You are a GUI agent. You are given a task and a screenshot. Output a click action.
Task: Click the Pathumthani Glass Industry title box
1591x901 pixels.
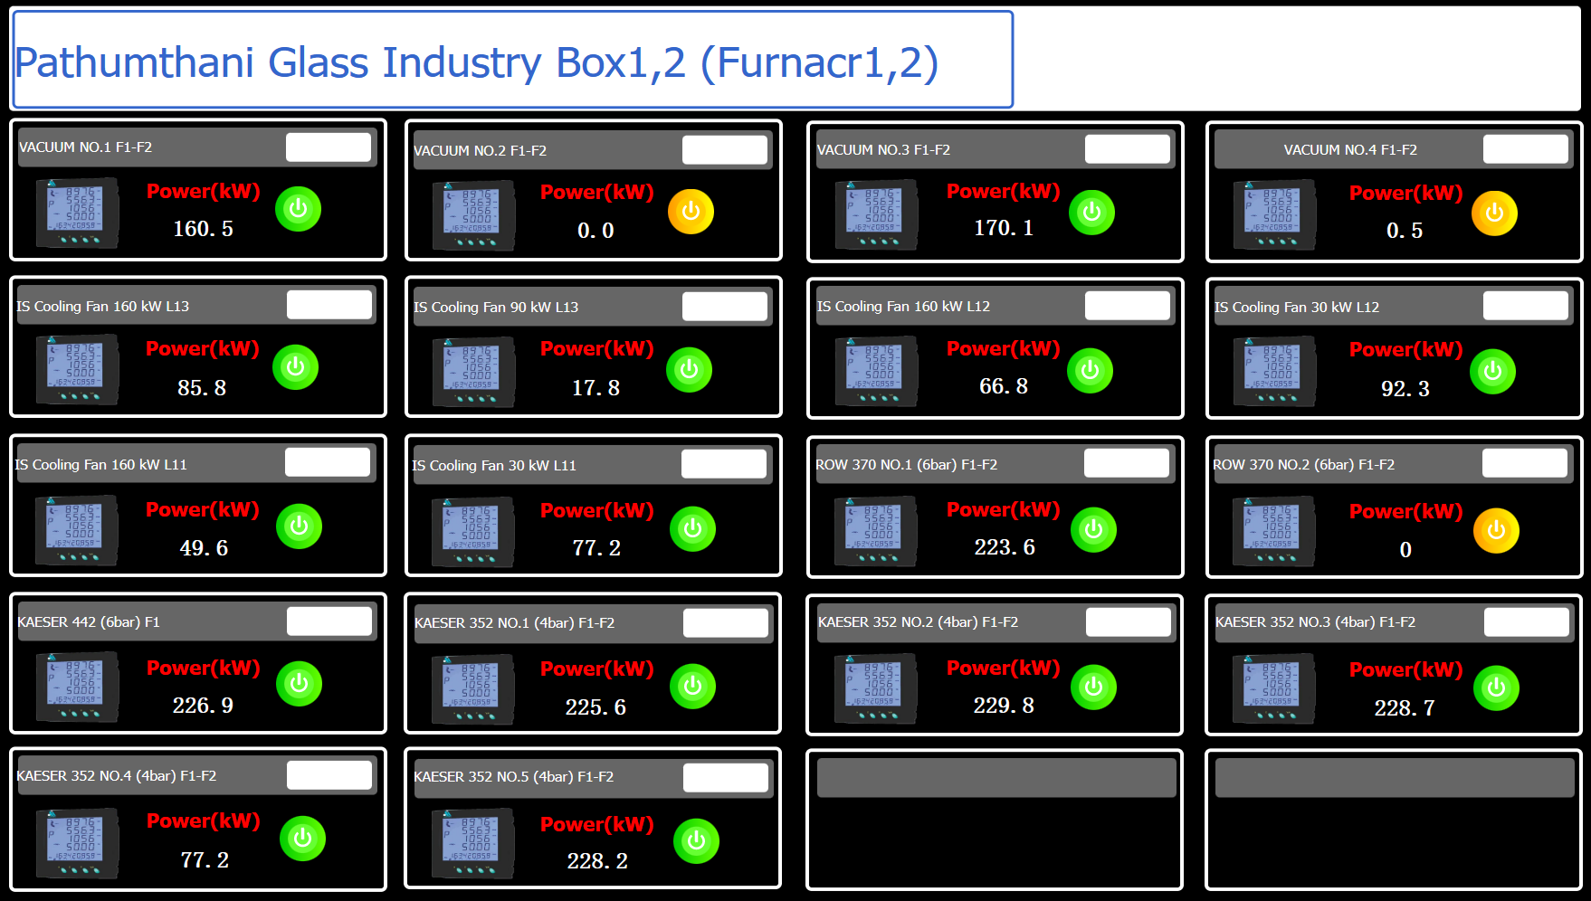point(511,61)
